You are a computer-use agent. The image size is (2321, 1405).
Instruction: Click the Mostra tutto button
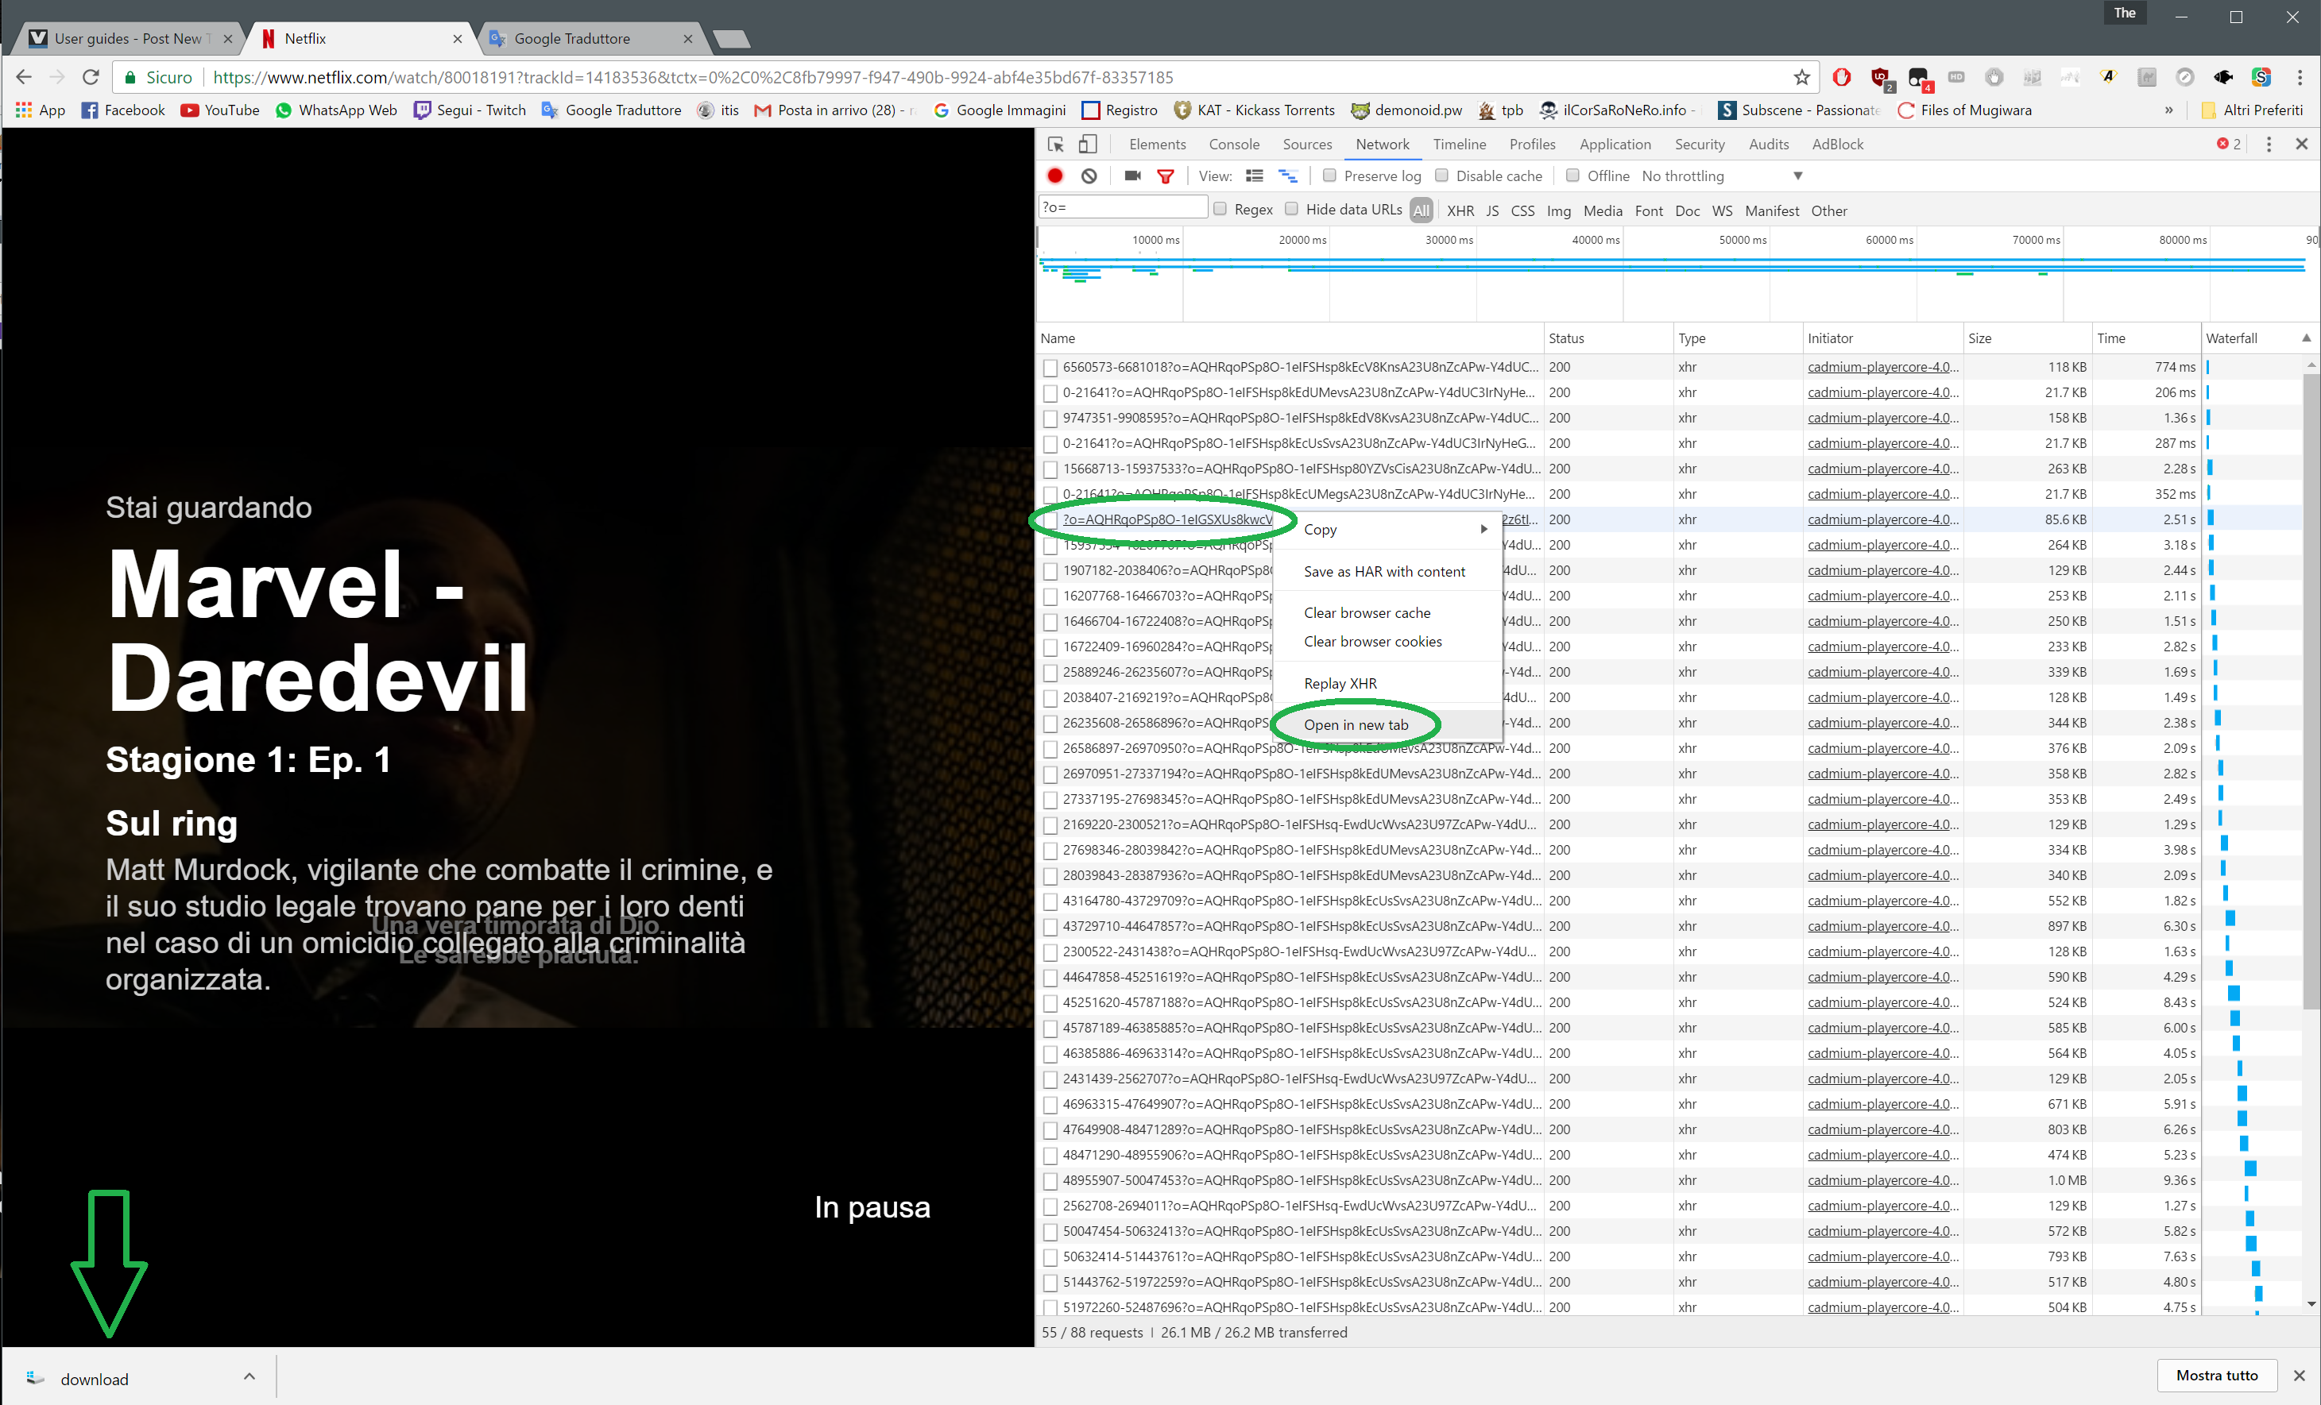tap(2216, 1375)
